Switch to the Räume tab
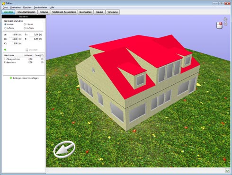The height and width of the screenshot is (175, 232). click(x=99, y=12)
